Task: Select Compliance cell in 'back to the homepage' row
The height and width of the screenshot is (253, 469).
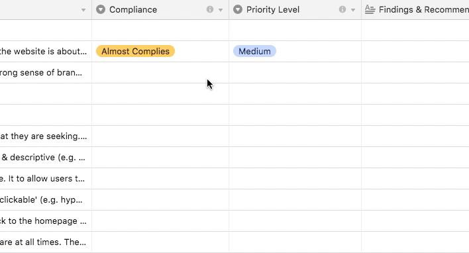Action: [x=160, y=221]
